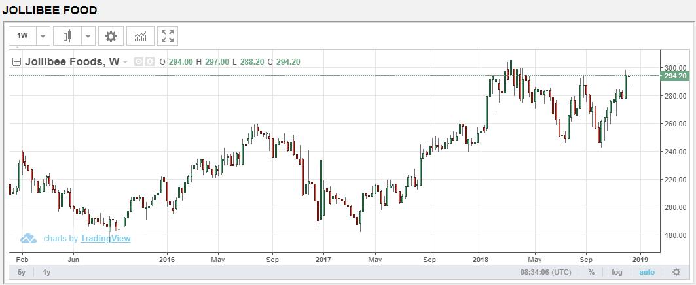696x285 pixels.
Task: Switch to the 5y time range
Action: tap(22, 272)
